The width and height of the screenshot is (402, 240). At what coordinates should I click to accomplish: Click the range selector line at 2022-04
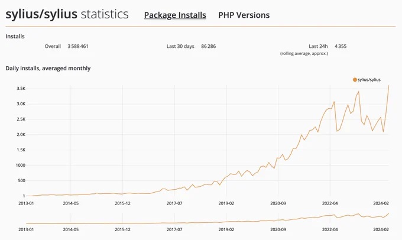tap(330, 215)
